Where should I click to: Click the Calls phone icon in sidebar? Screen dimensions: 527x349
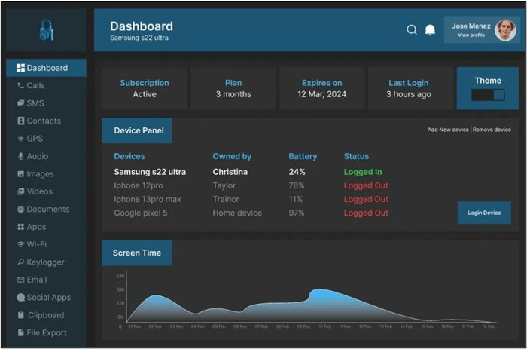(20, 86)
